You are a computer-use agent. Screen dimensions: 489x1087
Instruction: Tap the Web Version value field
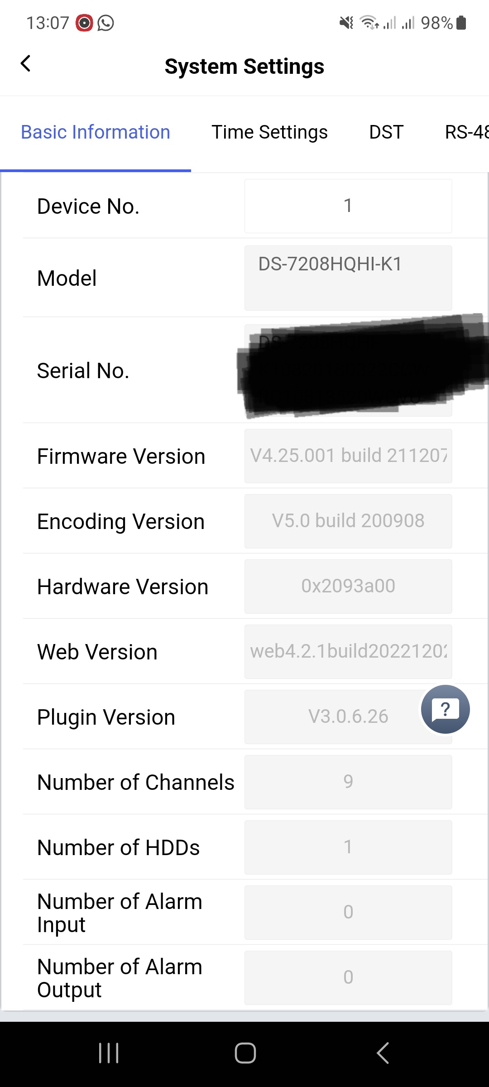(x=348, y=652)
